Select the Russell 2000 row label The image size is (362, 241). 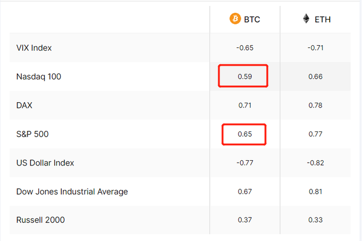pos(40,220)
